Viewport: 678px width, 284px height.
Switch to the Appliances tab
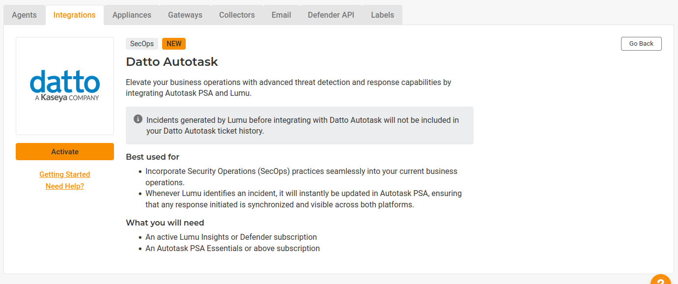pos(132,15)
